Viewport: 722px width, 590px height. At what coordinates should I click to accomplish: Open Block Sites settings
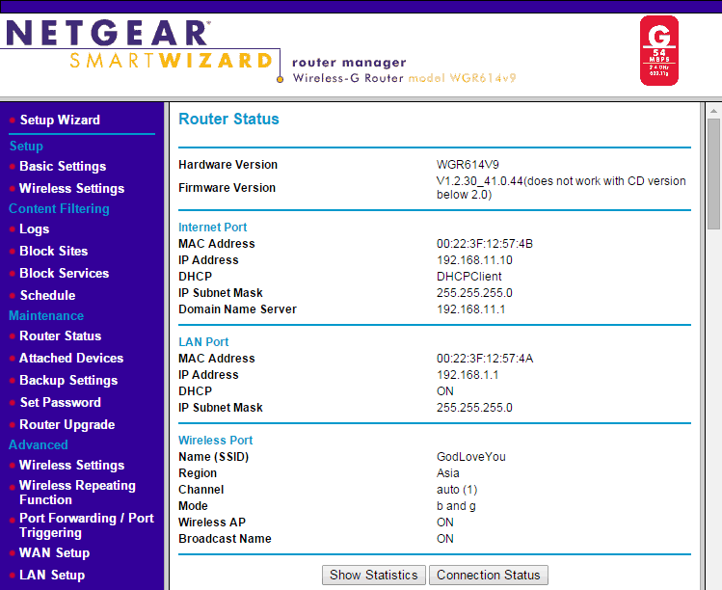(53, 252)
